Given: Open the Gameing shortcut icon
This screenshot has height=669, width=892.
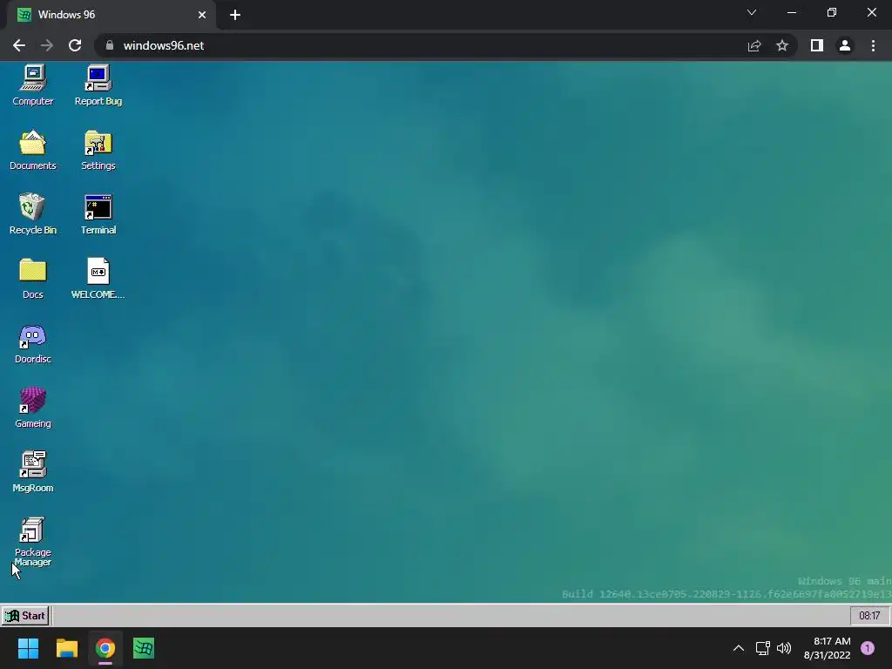Looking at the screenshot, I should (x=33, y=408).
